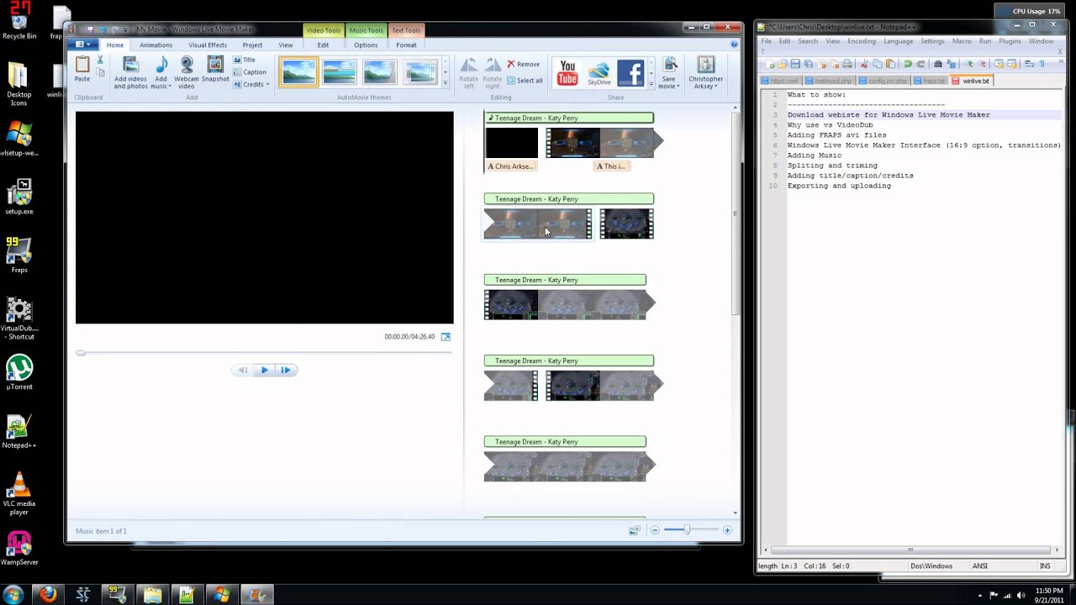Open Notepad++ Encoding menu

tap(861, 41)
